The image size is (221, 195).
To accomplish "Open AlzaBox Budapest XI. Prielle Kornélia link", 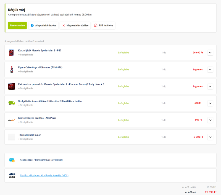I will pos(44,175).
